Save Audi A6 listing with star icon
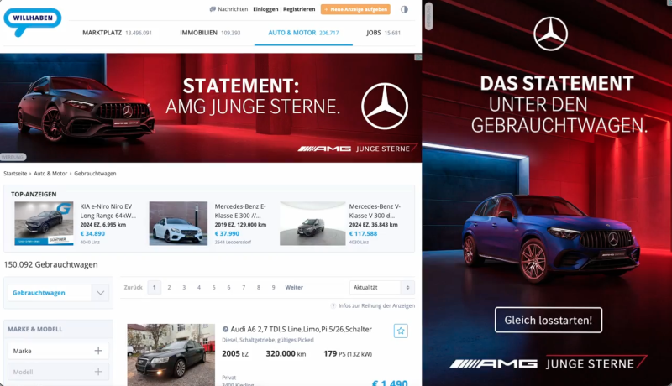The width and height of the screenshot is (672, 386). tap(401, 331)
